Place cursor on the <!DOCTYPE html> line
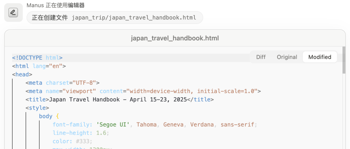The width and height of the screenshot is (350, 149). (37, 58)
